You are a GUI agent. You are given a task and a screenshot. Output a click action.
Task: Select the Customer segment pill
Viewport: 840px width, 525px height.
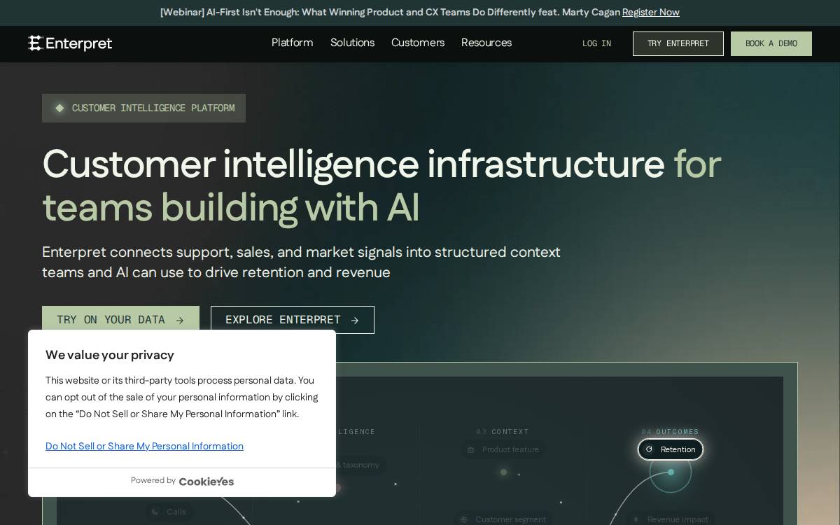(503, 519)
